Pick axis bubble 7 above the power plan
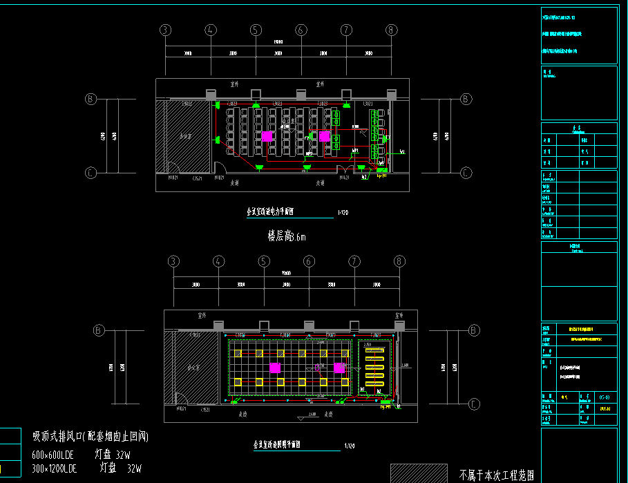The image size is (628, 483). (x=346, y=30)
